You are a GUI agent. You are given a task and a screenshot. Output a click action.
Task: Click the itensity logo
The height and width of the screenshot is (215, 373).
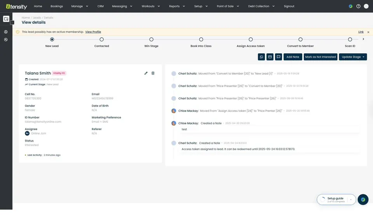coord(16,7)
